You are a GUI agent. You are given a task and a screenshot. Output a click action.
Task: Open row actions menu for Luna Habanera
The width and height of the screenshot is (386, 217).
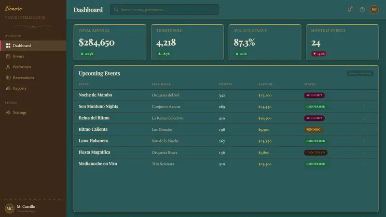pyautogui.click(x=363, y=141)
